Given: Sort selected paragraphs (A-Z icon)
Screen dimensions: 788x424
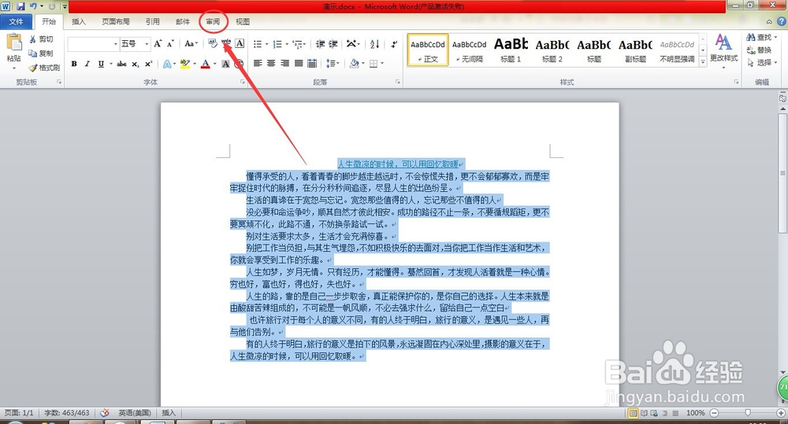Looking at the screenshot, I should pyautogui.click(x=375, y=44).
